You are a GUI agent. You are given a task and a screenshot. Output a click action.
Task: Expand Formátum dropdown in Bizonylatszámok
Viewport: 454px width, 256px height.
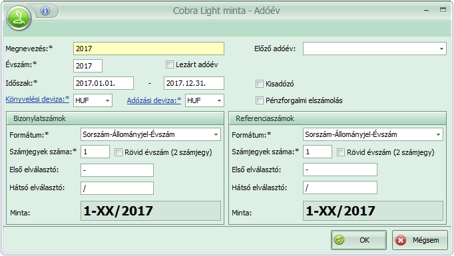tap(216, 134)
